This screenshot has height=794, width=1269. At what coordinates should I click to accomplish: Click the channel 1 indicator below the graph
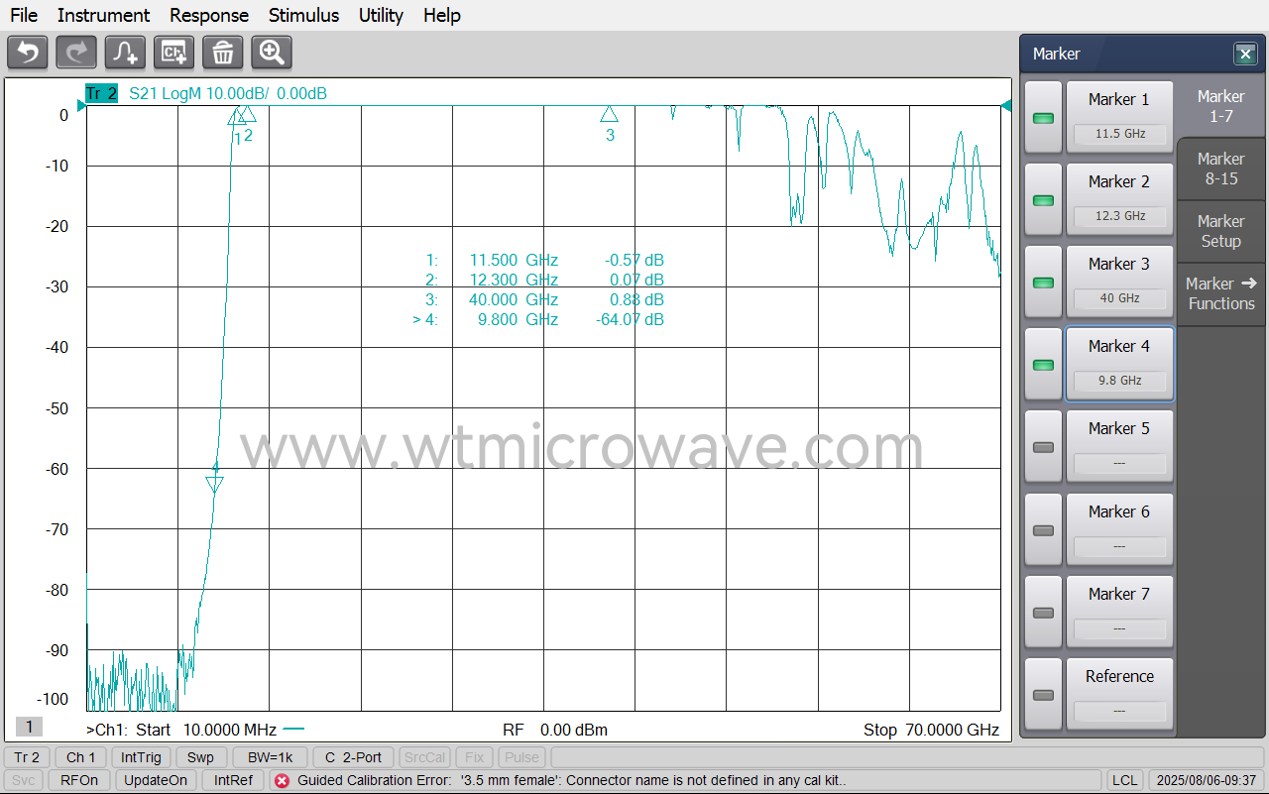(x=27, y=727)
